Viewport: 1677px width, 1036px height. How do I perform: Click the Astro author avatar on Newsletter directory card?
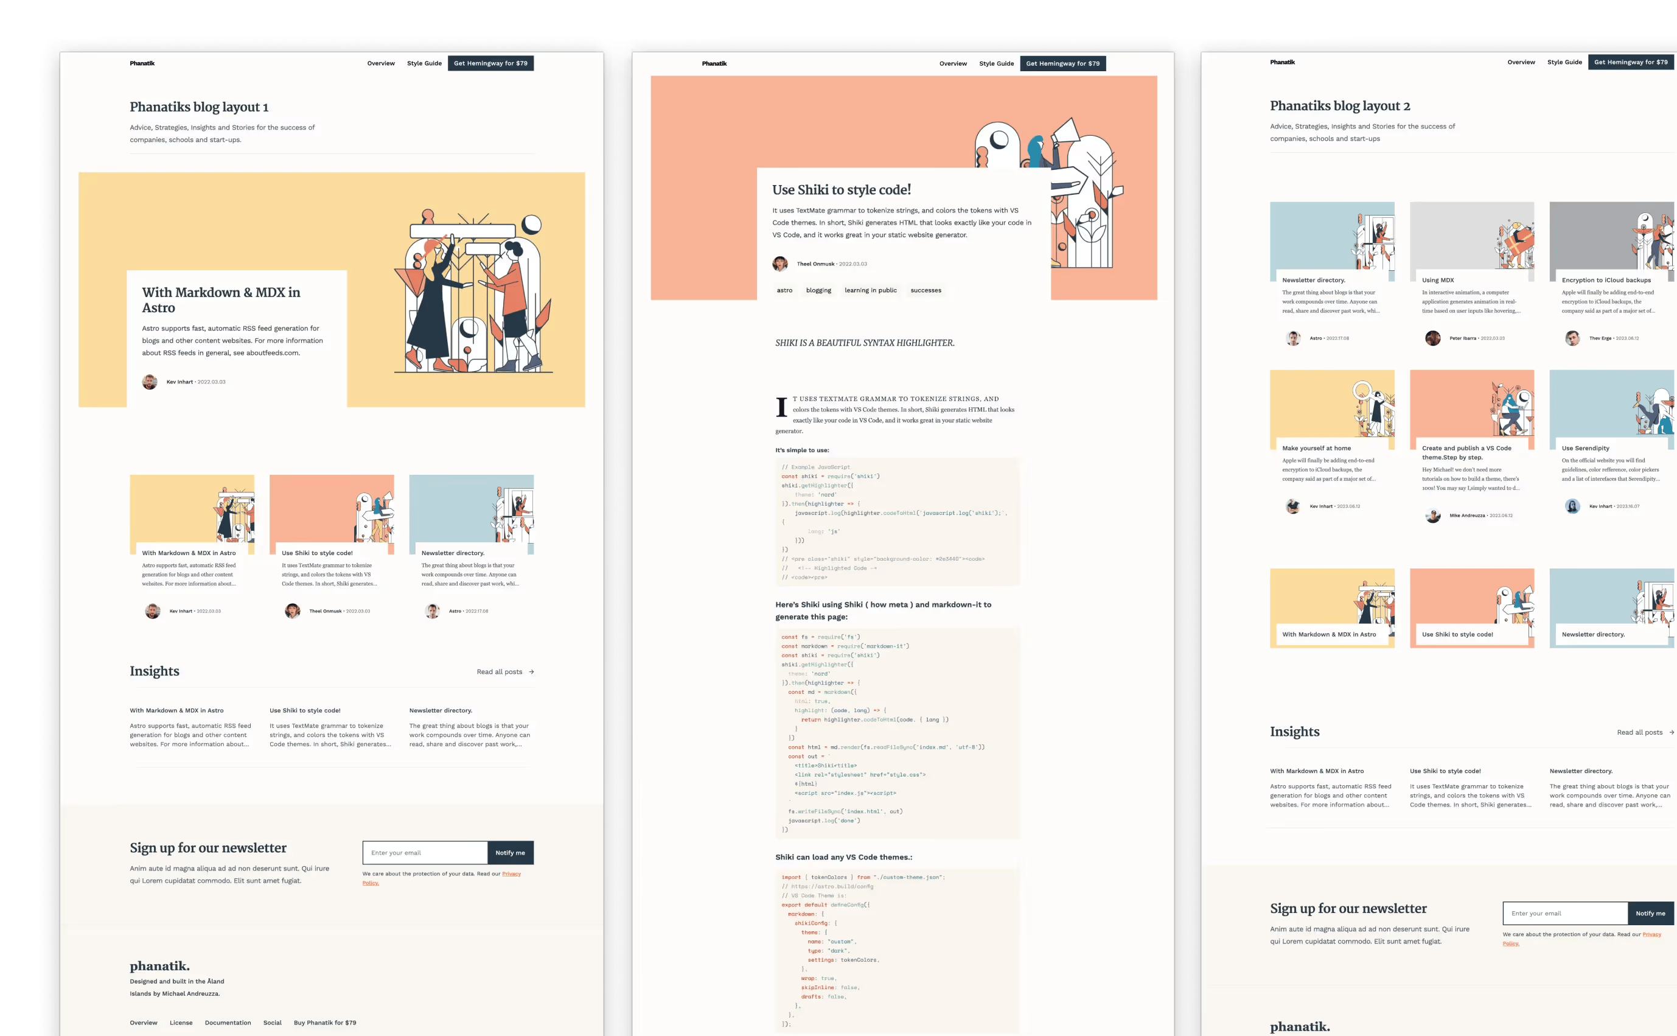[x=1294, y=338]
